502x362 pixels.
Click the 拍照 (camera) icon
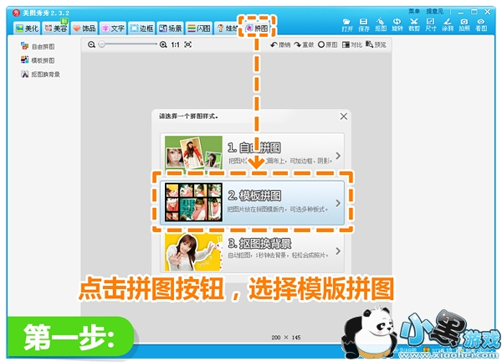pyautogui.click(x=464, y=25)
